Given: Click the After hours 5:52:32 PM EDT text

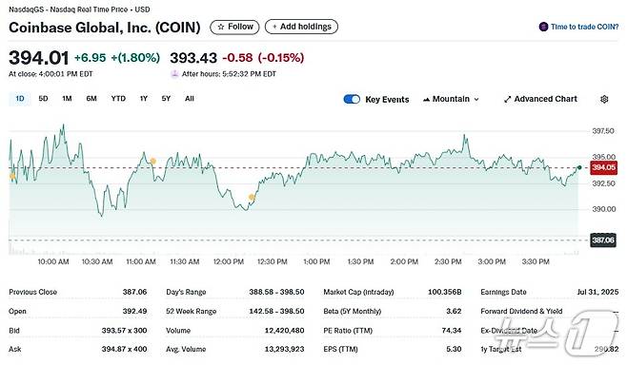Looking at the screenshot, I should (x=229, y=74).
